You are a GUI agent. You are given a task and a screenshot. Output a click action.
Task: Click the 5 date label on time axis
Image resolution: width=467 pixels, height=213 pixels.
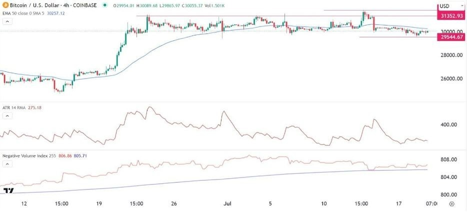coord(270,204)
